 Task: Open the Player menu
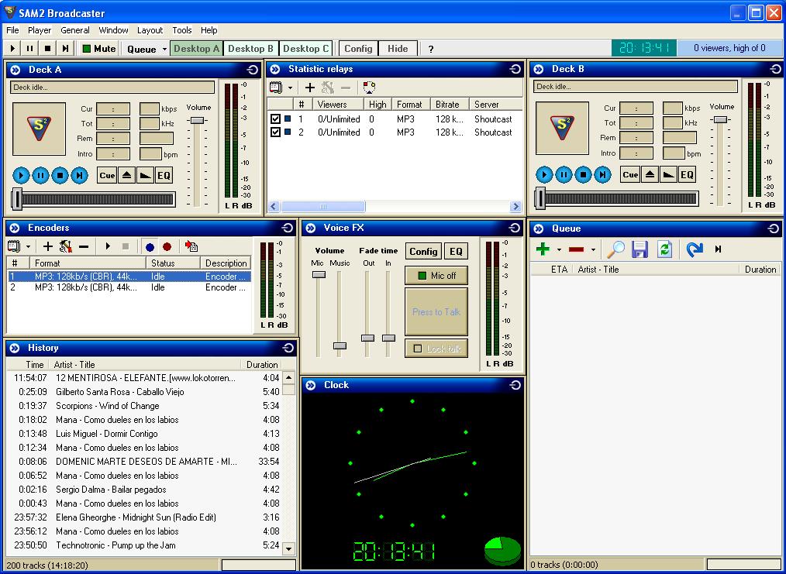(40, 30)
